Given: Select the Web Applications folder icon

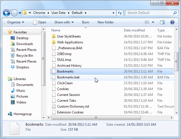Looking at the screenshot, I should tap(53, 42).
